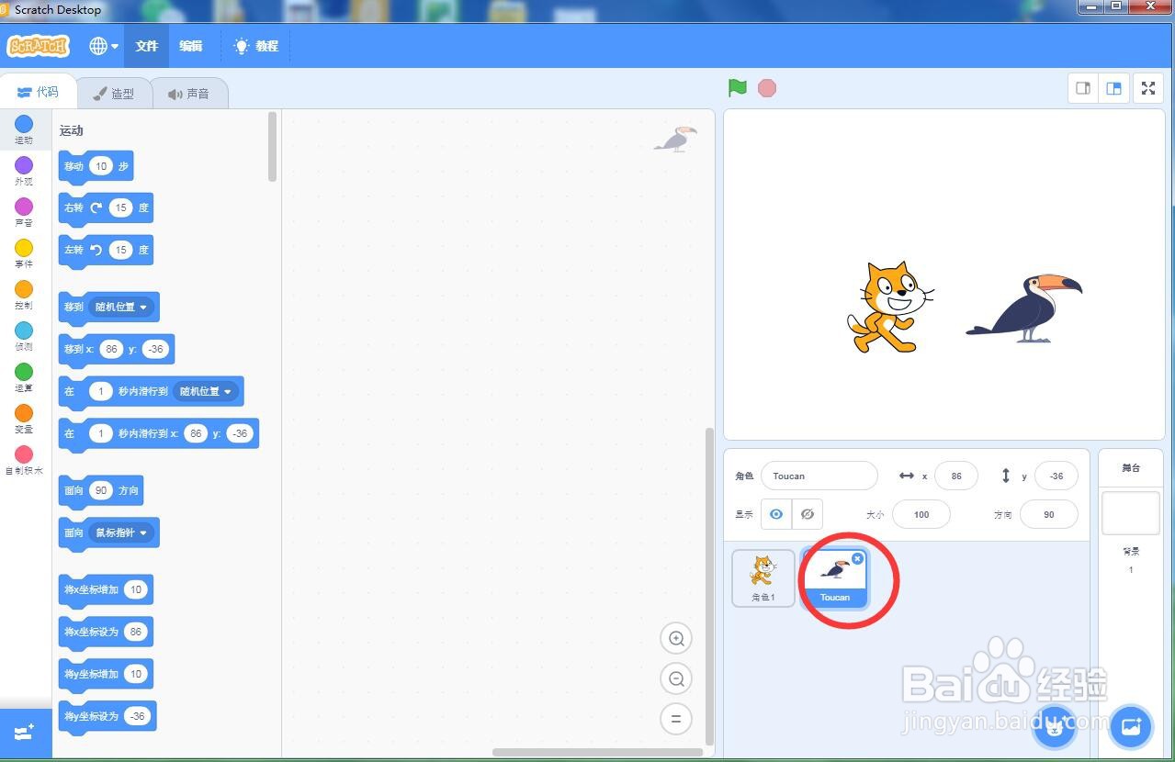Switch to large stage layout

[1113, 88]
